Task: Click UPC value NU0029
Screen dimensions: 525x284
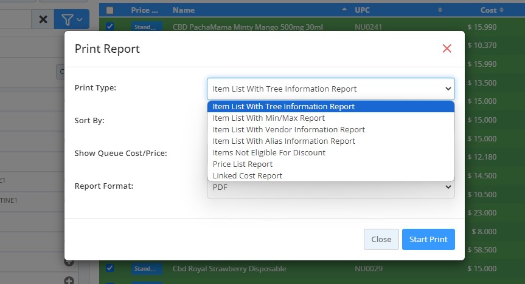Action: pos(368,269)
